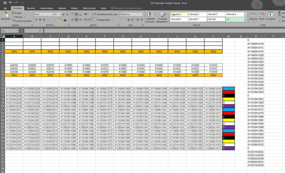
Task: Apply accounting number format
Action: coord(122,20)
